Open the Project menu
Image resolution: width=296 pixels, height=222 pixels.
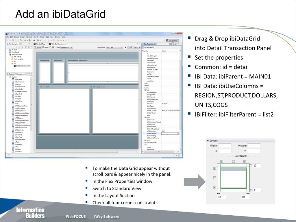pos(42,37)
